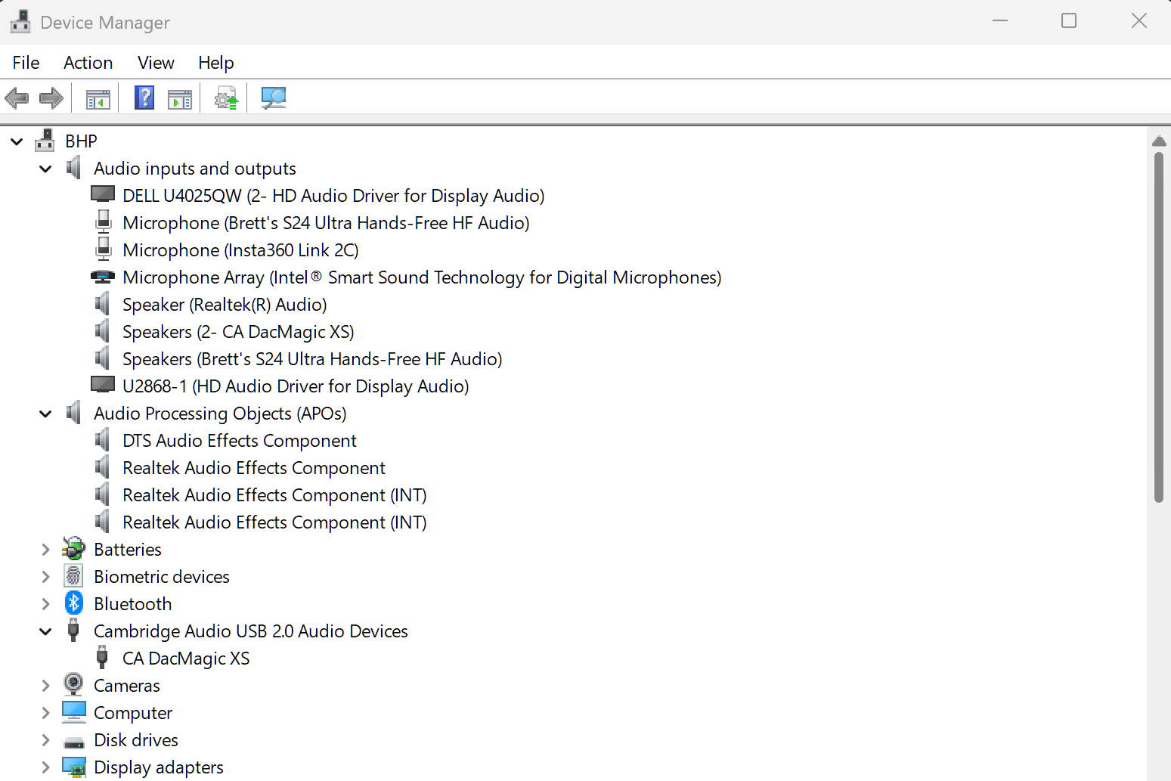Open Device Manager help
The width and height of the screenshot is (1171, 781).
pyautogui.click(x=144, y=98)
